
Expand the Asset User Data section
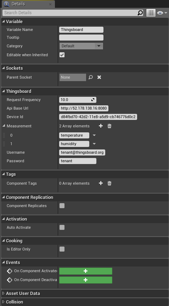pos(23,293)
